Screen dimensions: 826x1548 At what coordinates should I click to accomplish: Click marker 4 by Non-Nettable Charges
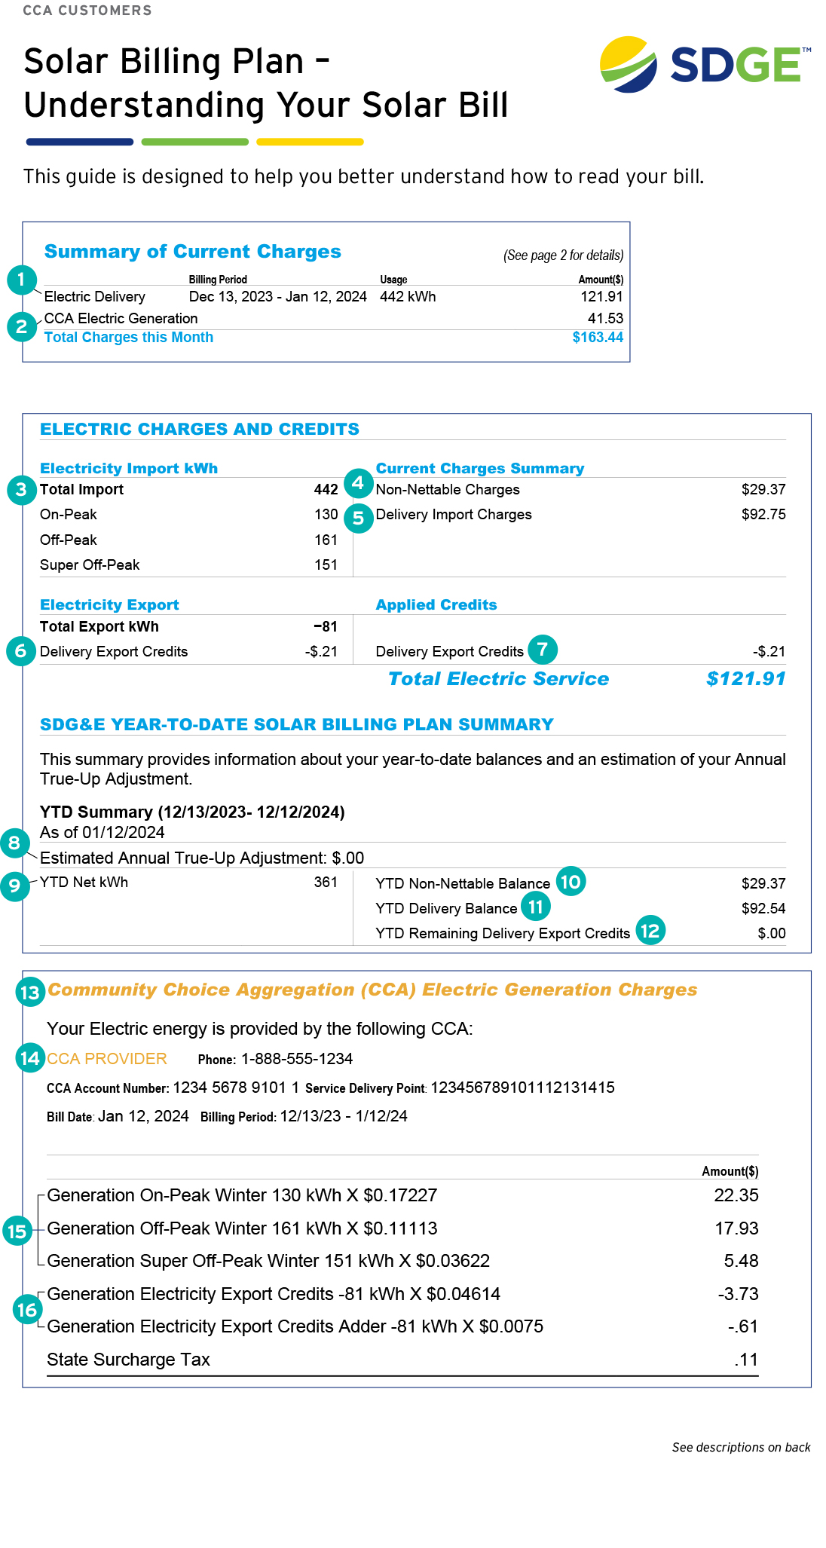coord(358,483)
